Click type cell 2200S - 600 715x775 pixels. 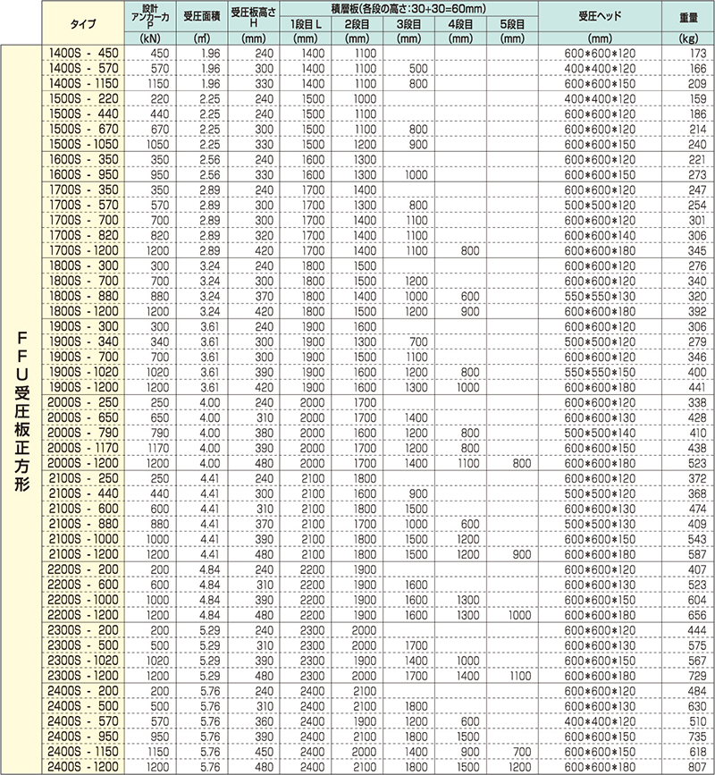82,585
